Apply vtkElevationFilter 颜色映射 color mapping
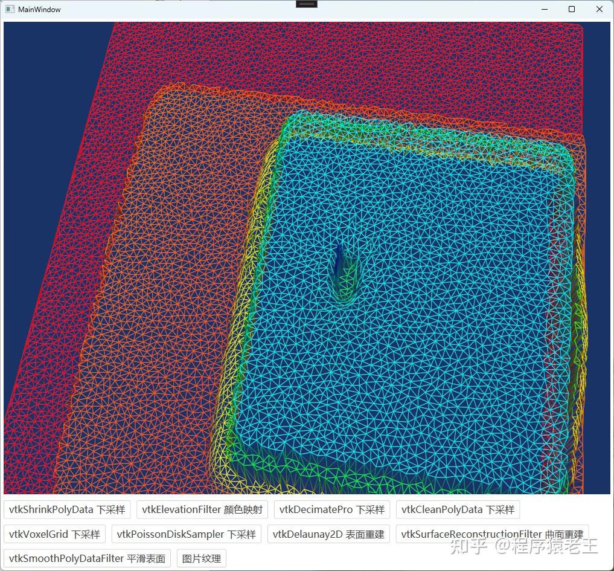The image size is (614, 571). (x=202, y=509)
